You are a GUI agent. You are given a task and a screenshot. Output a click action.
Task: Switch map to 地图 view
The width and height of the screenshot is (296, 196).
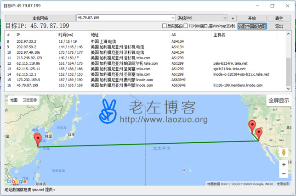[x=14, y=100]
